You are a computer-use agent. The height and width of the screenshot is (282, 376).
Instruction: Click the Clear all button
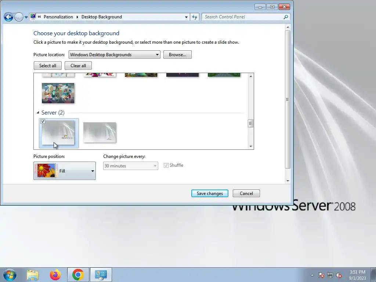[x=78, y=66]
